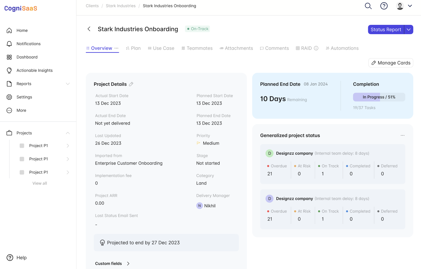Open Generalized project status options menu
This screenshot has height=269, width=421.
click(x=403, y=135)
